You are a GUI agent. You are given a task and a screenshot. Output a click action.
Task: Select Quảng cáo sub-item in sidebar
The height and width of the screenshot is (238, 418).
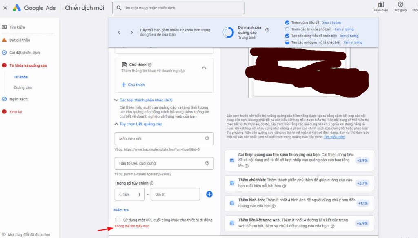(x=22, y=87)
